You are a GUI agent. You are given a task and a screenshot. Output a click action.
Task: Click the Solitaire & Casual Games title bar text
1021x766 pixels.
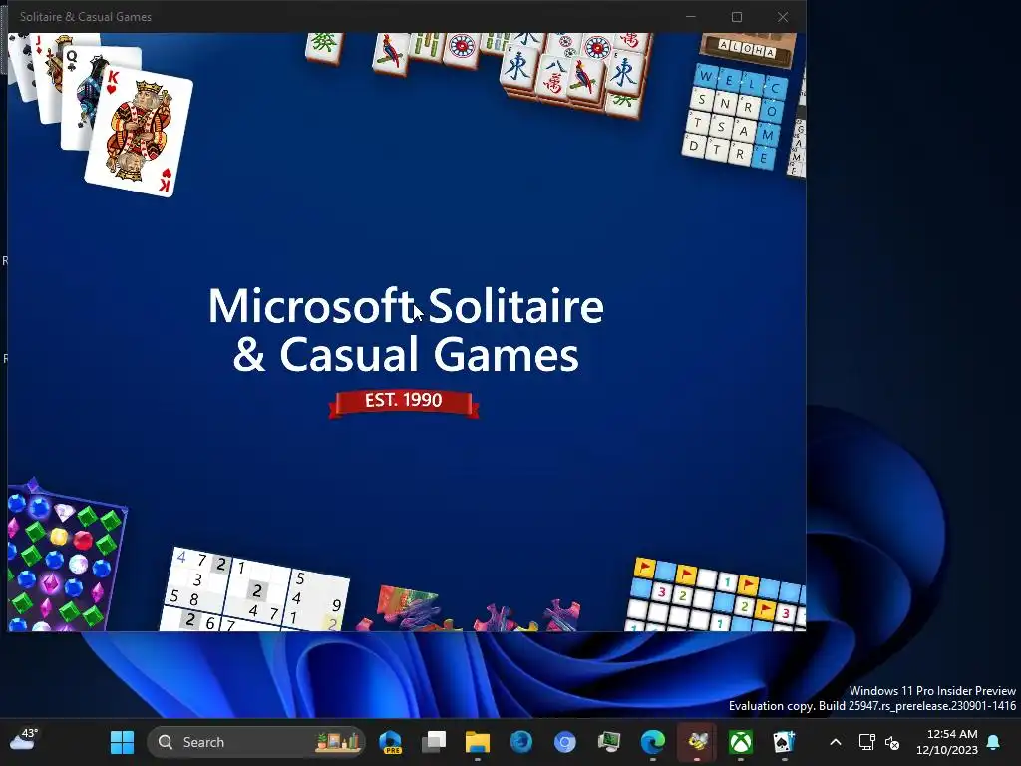[x=86, y=17]
